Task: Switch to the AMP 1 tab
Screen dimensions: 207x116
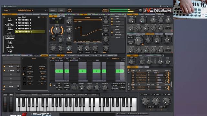Action: pos(133,14)
